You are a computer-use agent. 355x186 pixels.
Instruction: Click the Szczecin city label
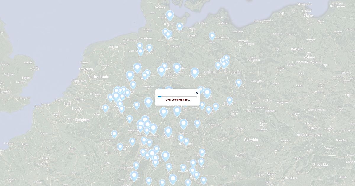[242, 41]
